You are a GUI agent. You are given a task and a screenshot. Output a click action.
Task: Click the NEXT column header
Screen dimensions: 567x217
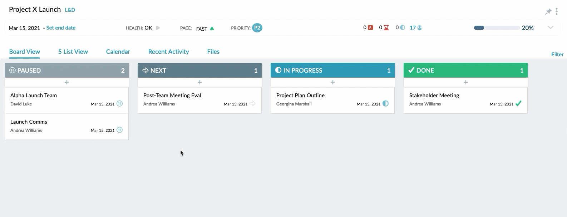[200, 71]
